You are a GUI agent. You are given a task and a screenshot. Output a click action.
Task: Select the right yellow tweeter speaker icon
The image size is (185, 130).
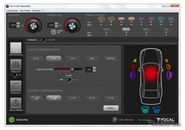tap(166, 60)
